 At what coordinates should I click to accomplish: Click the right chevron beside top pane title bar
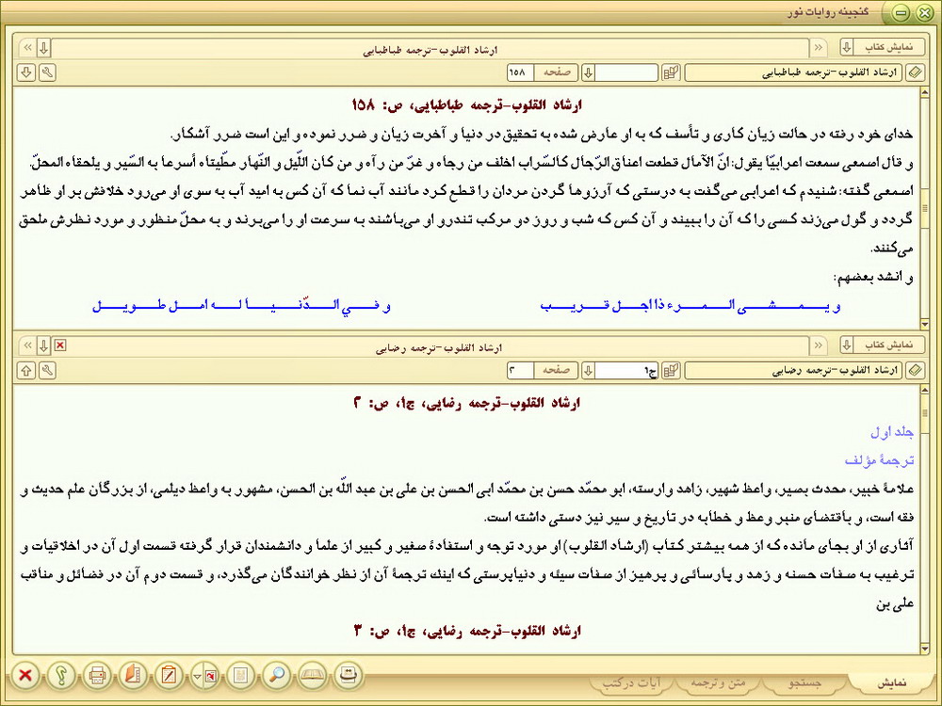pyautogui.click(x=818, y=47)
